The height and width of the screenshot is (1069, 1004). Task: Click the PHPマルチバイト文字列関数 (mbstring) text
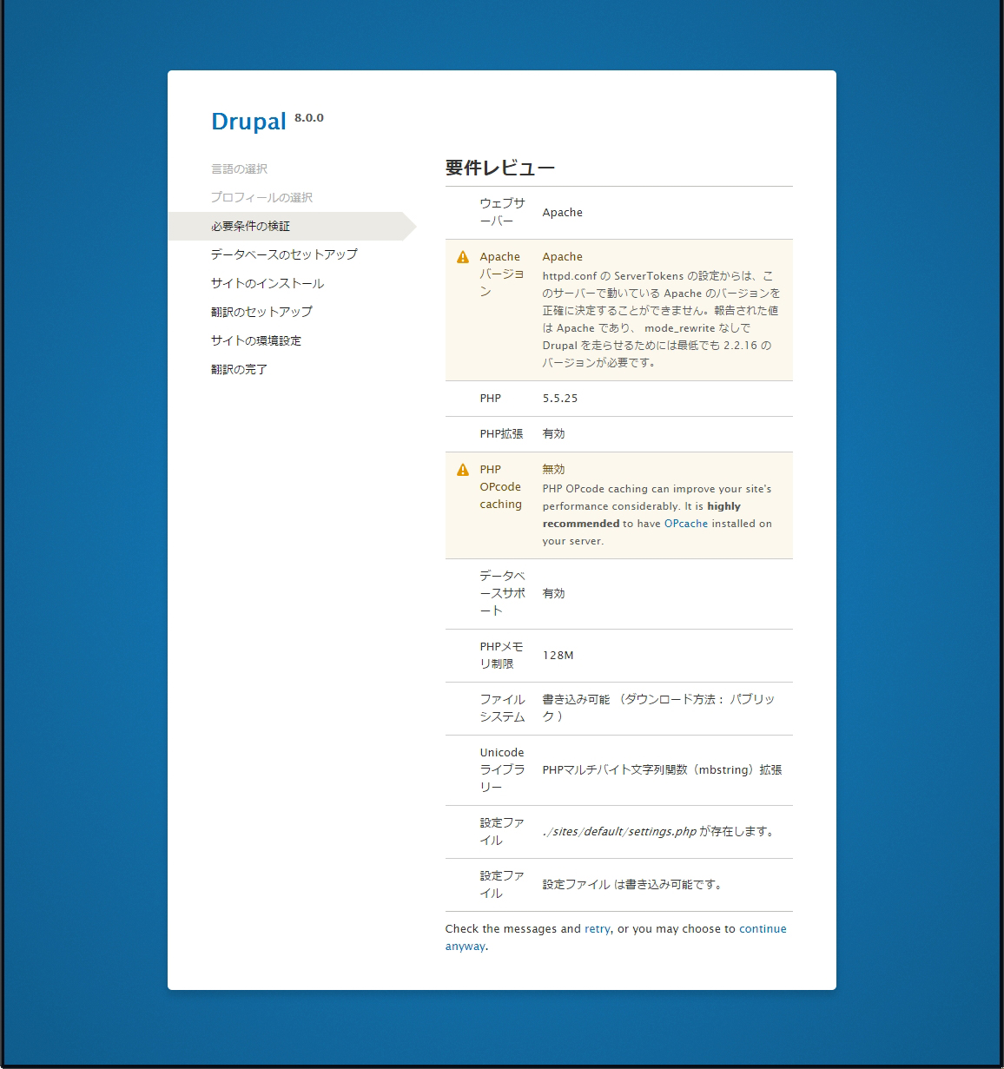[662, 769]
